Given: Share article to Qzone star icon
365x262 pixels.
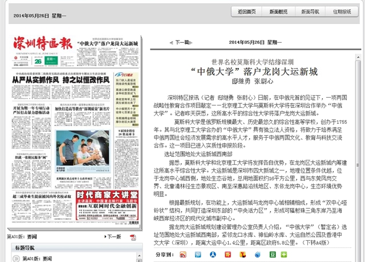Looking at the screenshot, I should pyautogui.click(x=228, y=254).
